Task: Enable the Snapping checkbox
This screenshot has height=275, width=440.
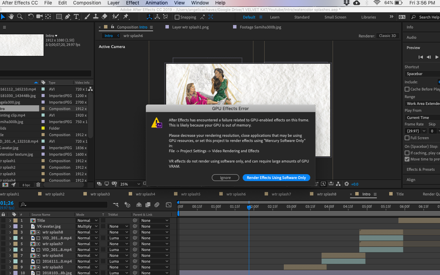Action: coord(177,17)
